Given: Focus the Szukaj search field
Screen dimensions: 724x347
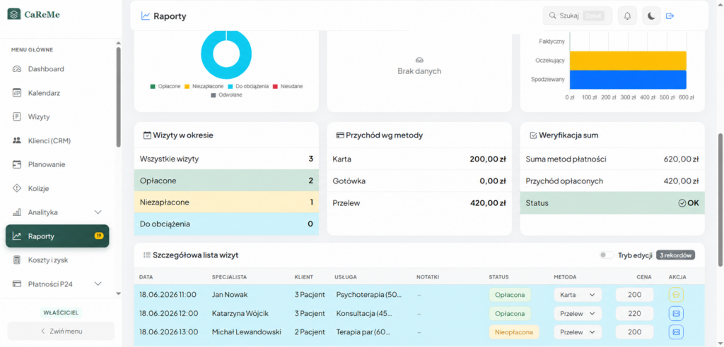Looking at the screenshot, I should (x=577, y=16).
